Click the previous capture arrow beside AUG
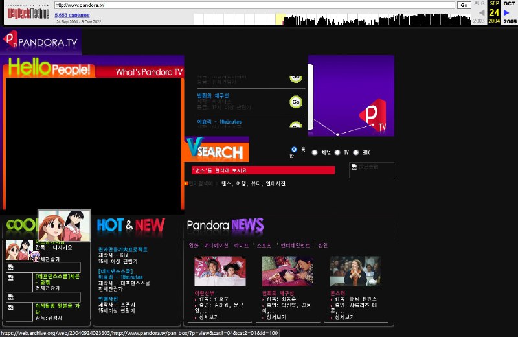This screenshot has height=337, width=518. tap(481, 13)
